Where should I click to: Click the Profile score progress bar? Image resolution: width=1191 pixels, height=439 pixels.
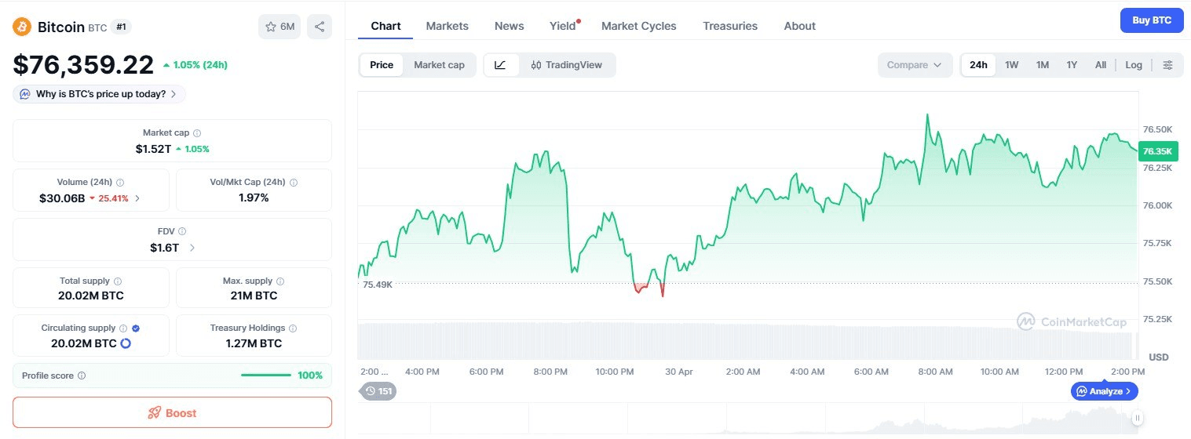coord(266,376)
